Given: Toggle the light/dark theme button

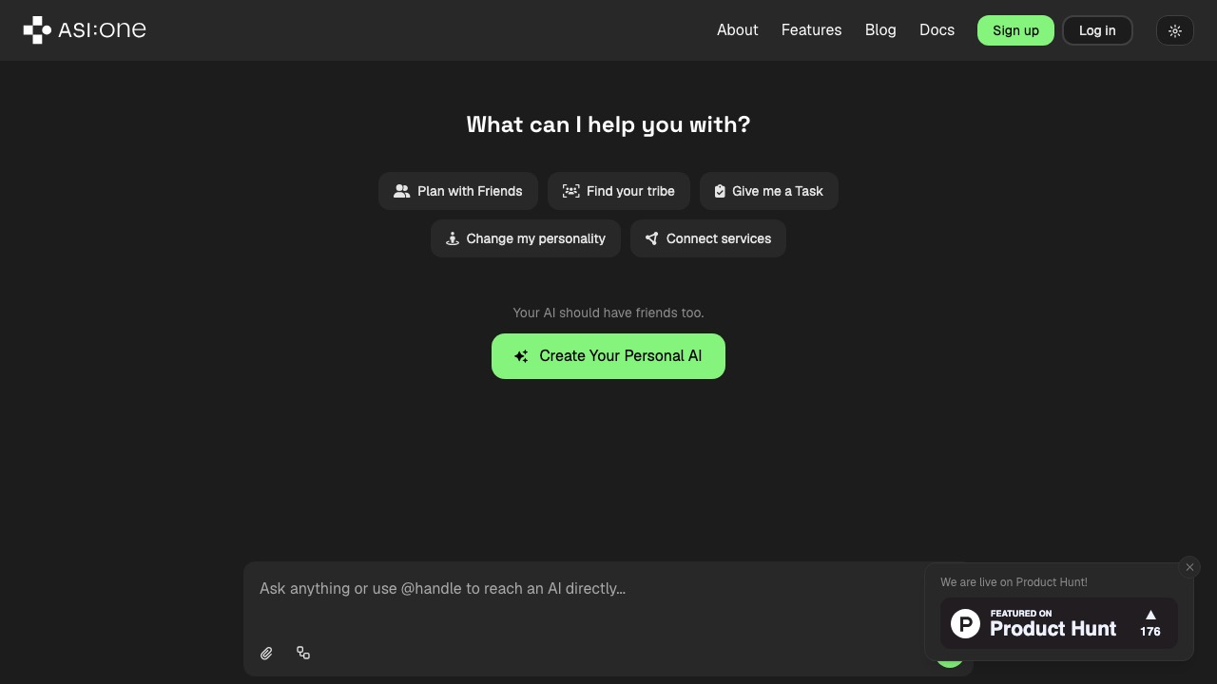Looking at the screenshot, I should 1175,30.
